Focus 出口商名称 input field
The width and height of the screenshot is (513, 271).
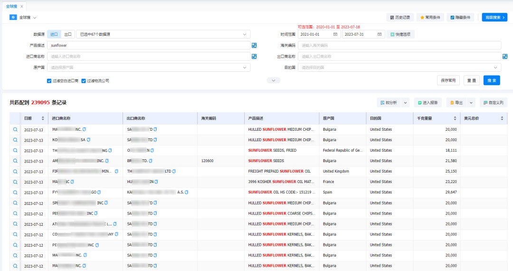tap(399, 57)
